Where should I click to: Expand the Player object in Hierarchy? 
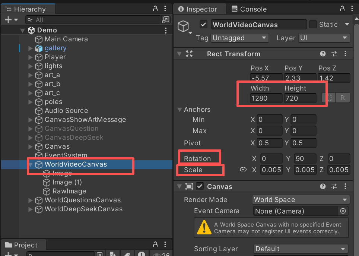[x=30, y=57]
